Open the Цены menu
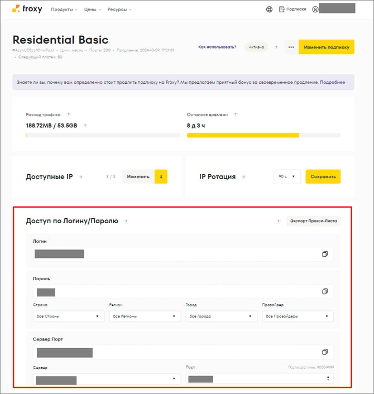The image size is (374, 394). tap(93, 9)
